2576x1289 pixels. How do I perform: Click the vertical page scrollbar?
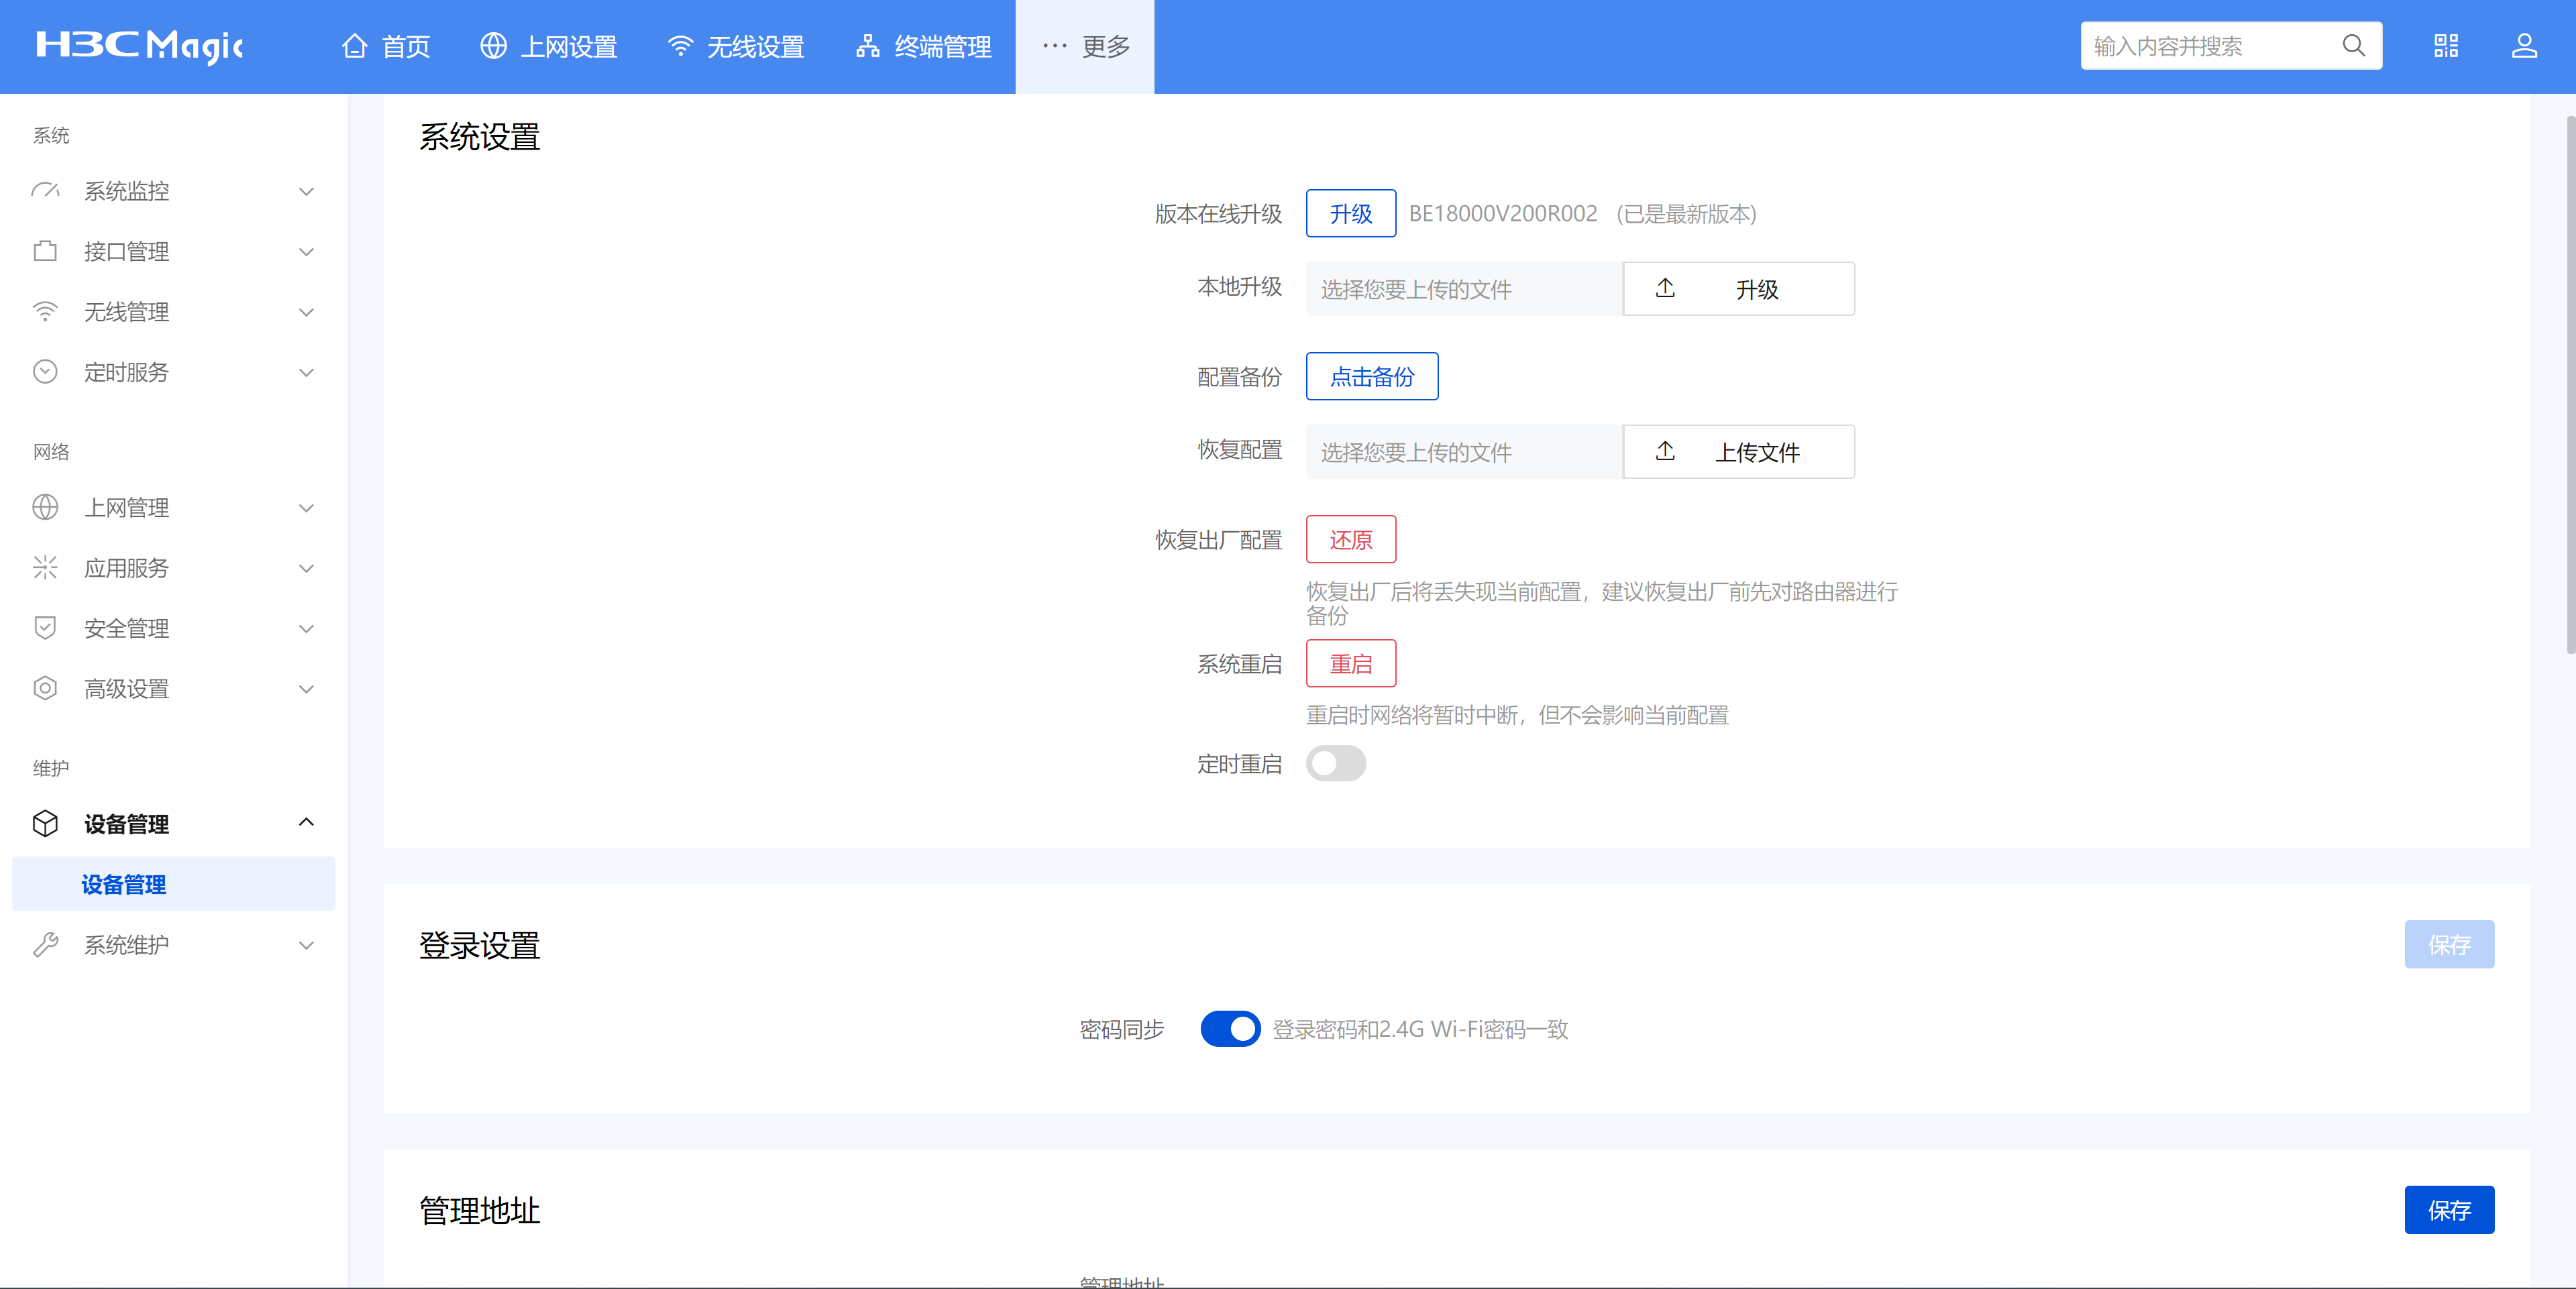pos(2570,385)
